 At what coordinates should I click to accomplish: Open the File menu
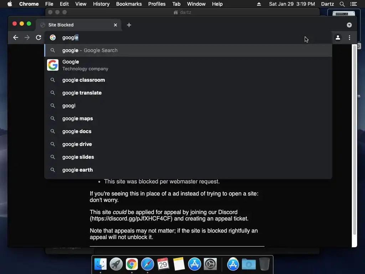[49, 4]
